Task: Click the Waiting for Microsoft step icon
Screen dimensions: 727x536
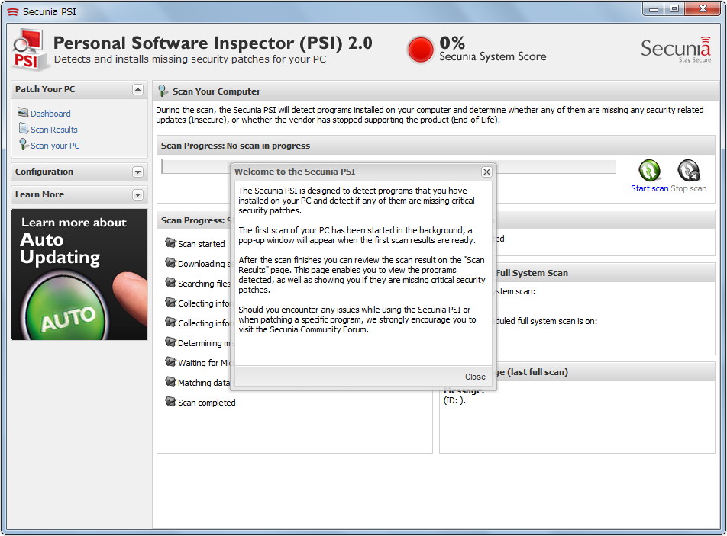Action: coord(170,362)
